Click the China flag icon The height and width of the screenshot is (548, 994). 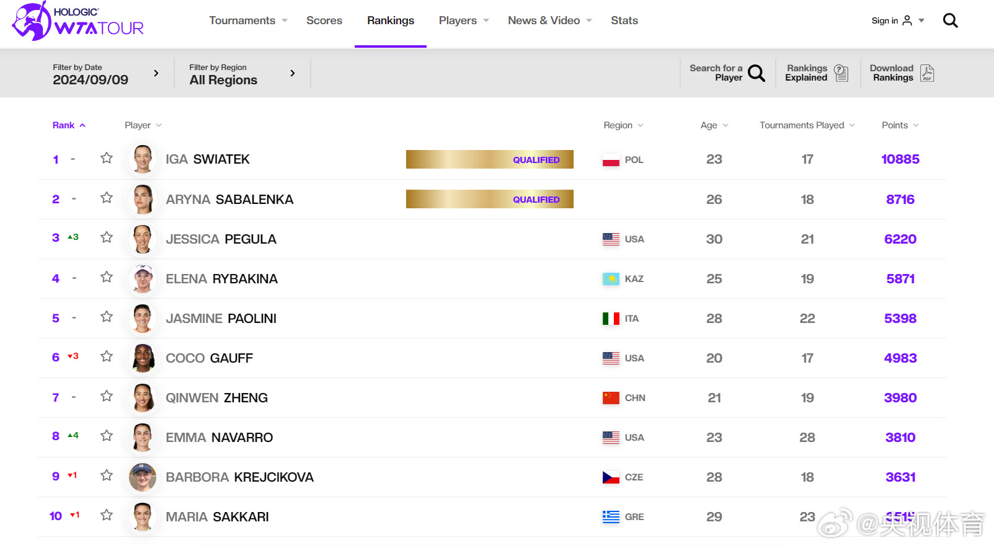(x=611, y=398)
